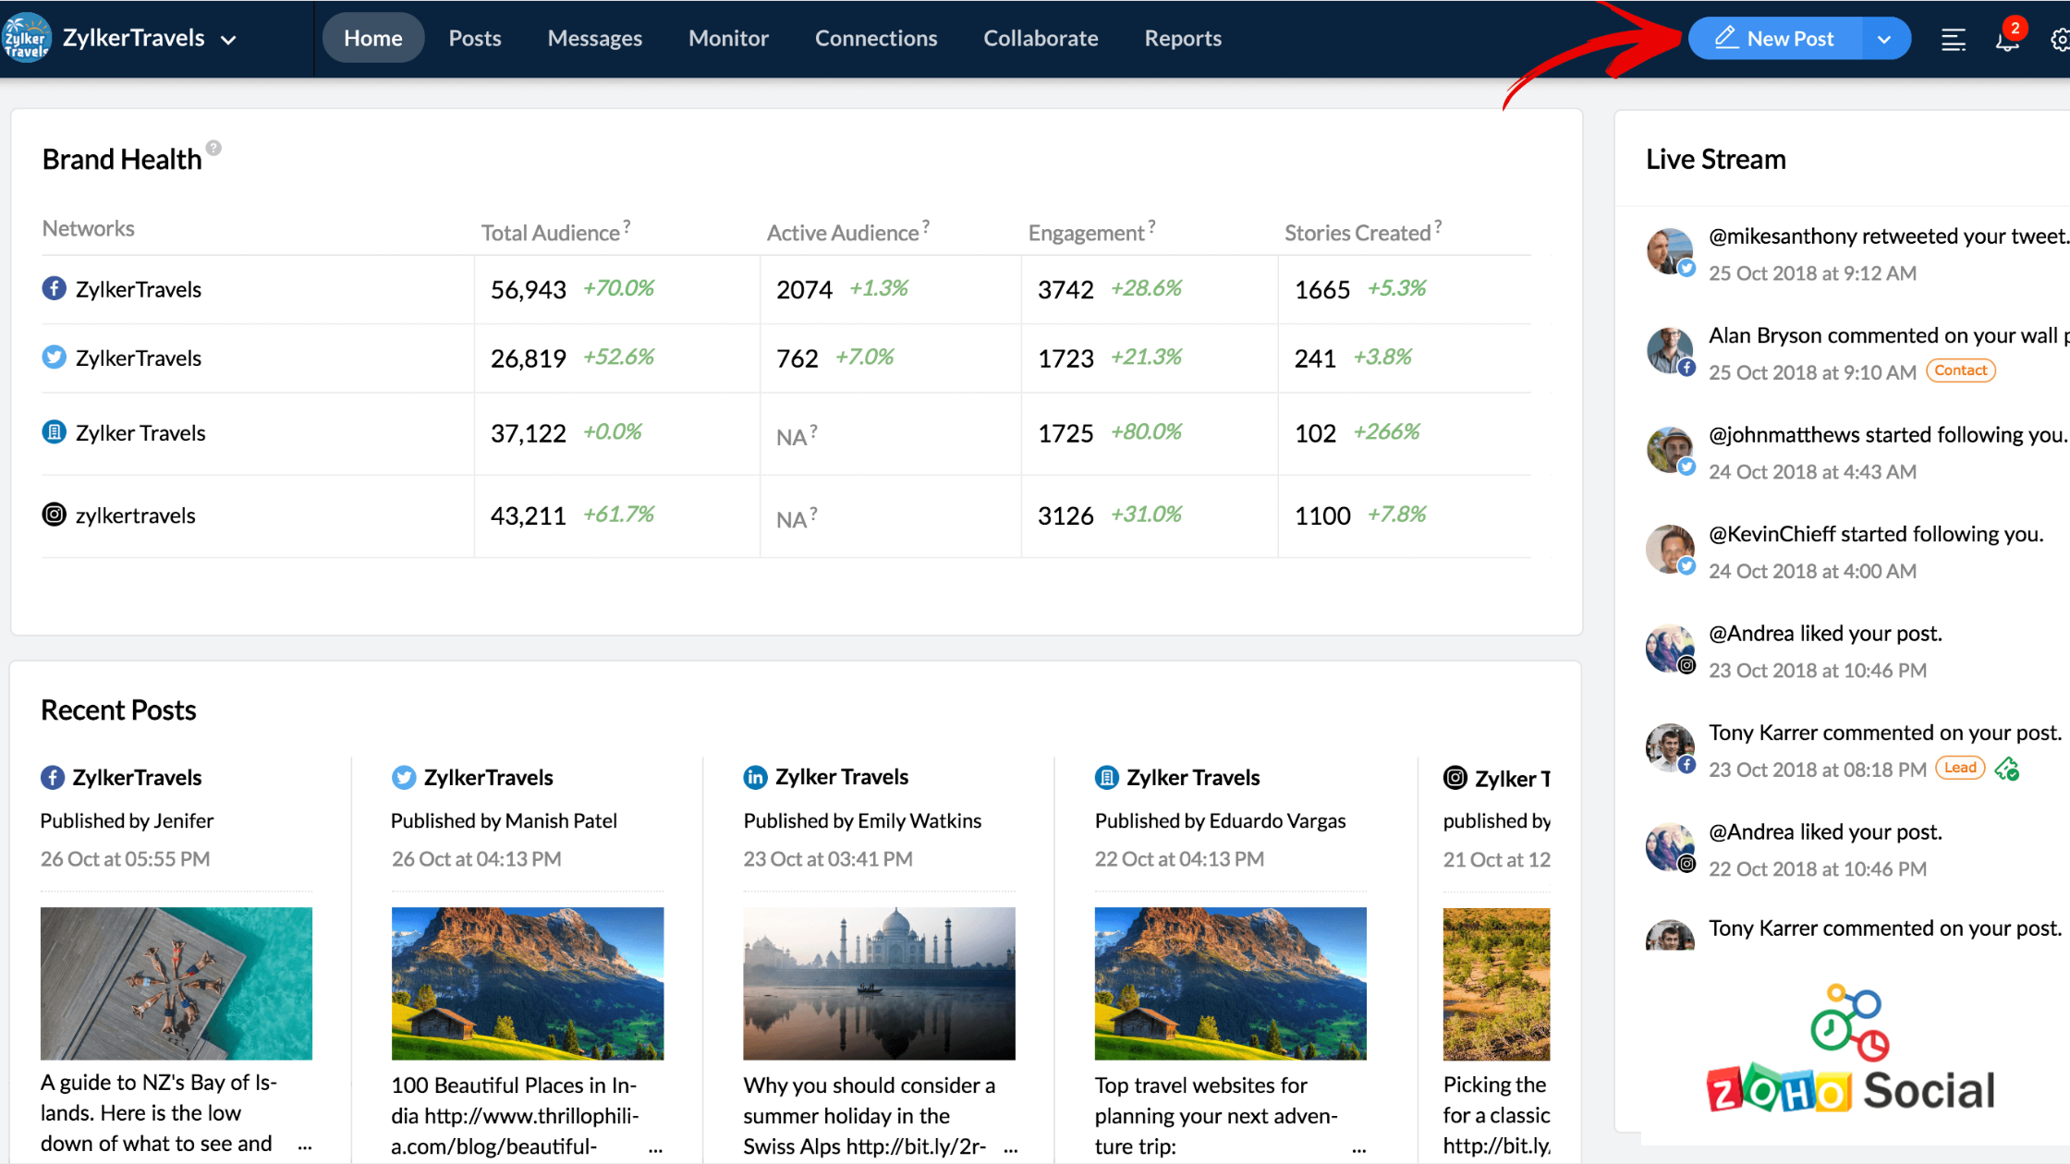The width and height of the screenshot is (2070, 1164).
Task: Expand the NZ Bay of Islands post ellipsis
Action: coord(305,1146)
